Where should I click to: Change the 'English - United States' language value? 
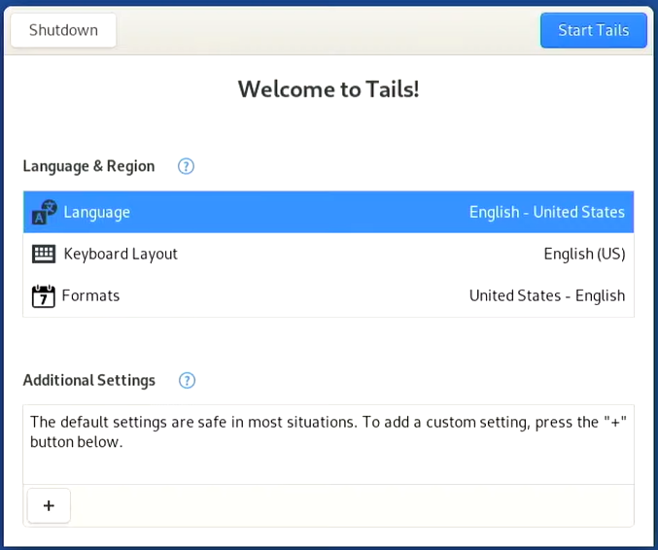point(546,212)
